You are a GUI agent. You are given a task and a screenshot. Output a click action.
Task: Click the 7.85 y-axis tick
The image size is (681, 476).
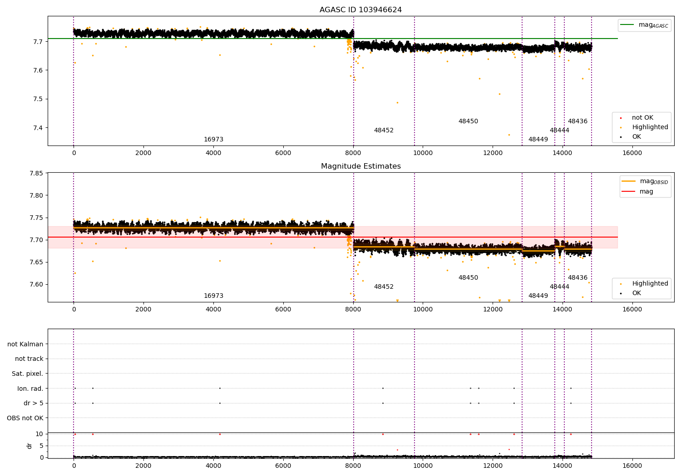(x=36, y=174)
